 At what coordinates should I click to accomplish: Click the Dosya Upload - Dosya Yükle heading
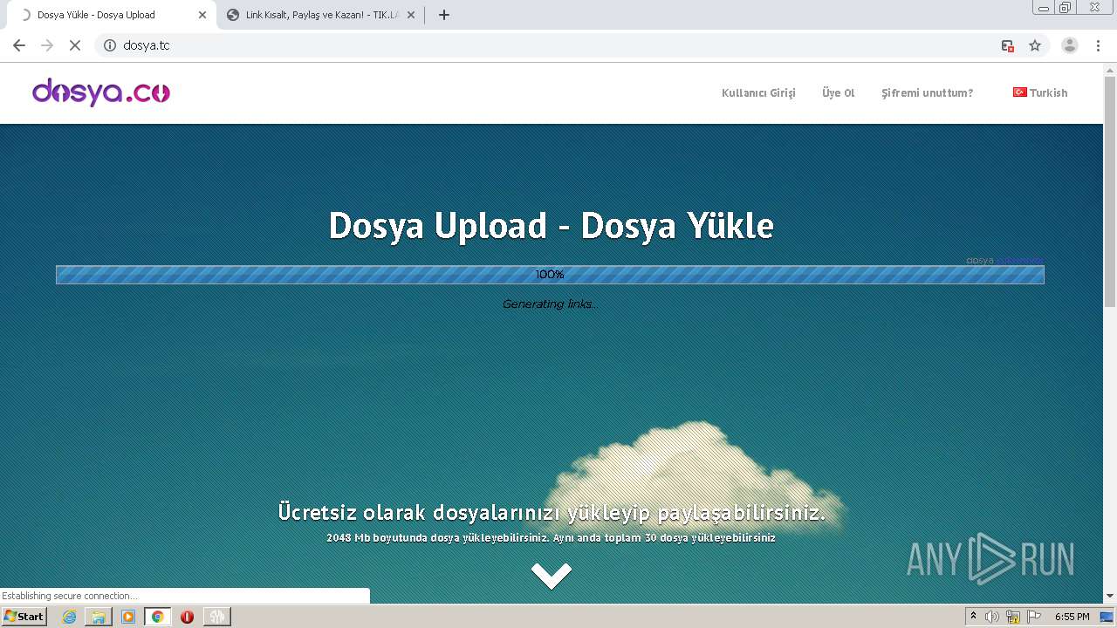[551, 226]
